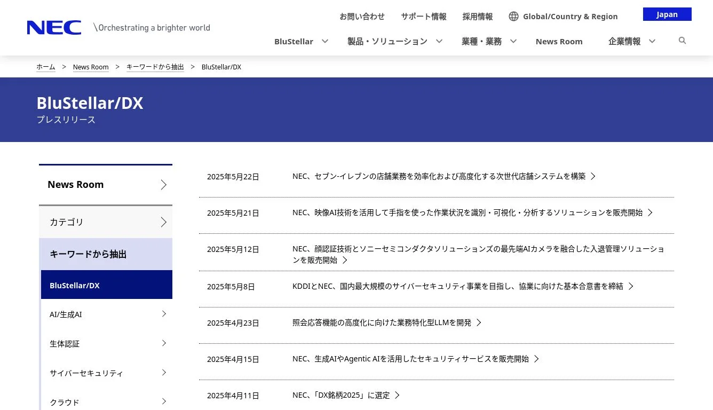This screenshot has width=713, height=410.
Task: Click the NEC logo
Action: (54, 28)
